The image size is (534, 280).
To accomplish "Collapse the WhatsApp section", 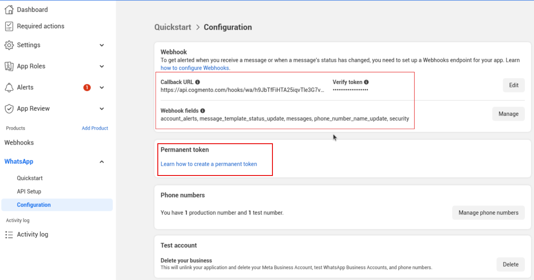I will [x=102, y=161].
